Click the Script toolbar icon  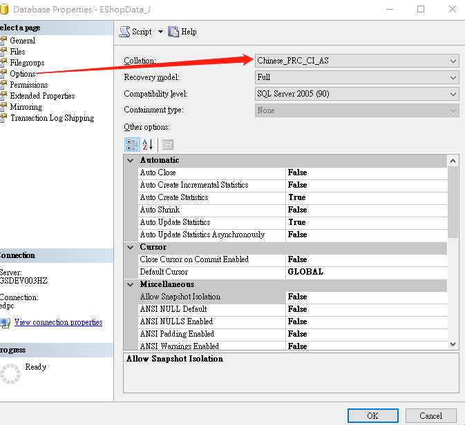pos(124,32)
